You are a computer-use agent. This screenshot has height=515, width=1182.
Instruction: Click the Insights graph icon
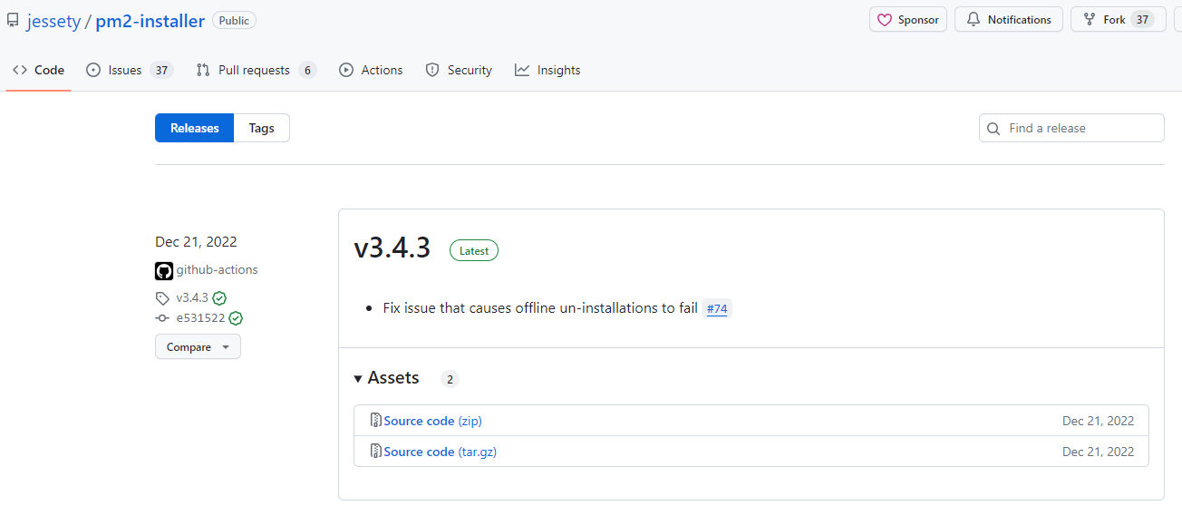[522, 70]
